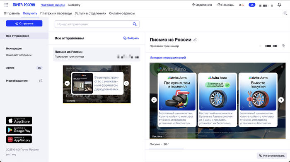290x162 pixels.
Task: Open the В месте покупки ad card
Action: tap(258, 100)
